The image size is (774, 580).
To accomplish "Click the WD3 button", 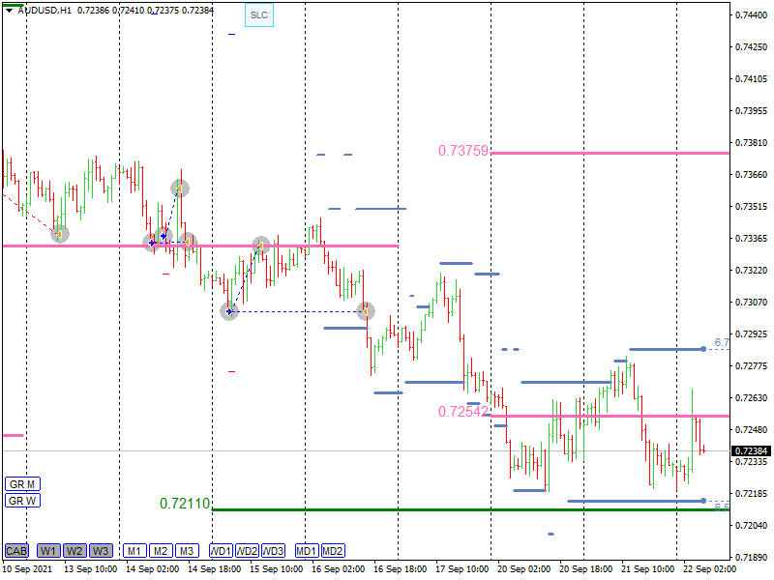I will pos(274,551).
